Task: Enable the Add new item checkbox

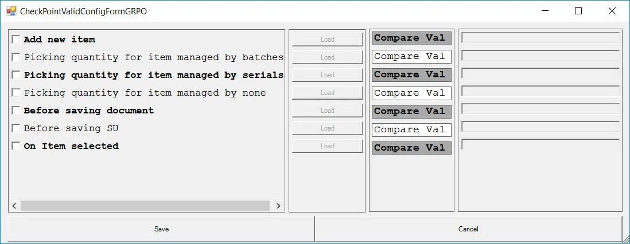Action: tap(16, 40)
